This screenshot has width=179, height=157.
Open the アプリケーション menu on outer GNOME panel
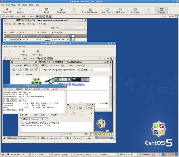[13, 16]
